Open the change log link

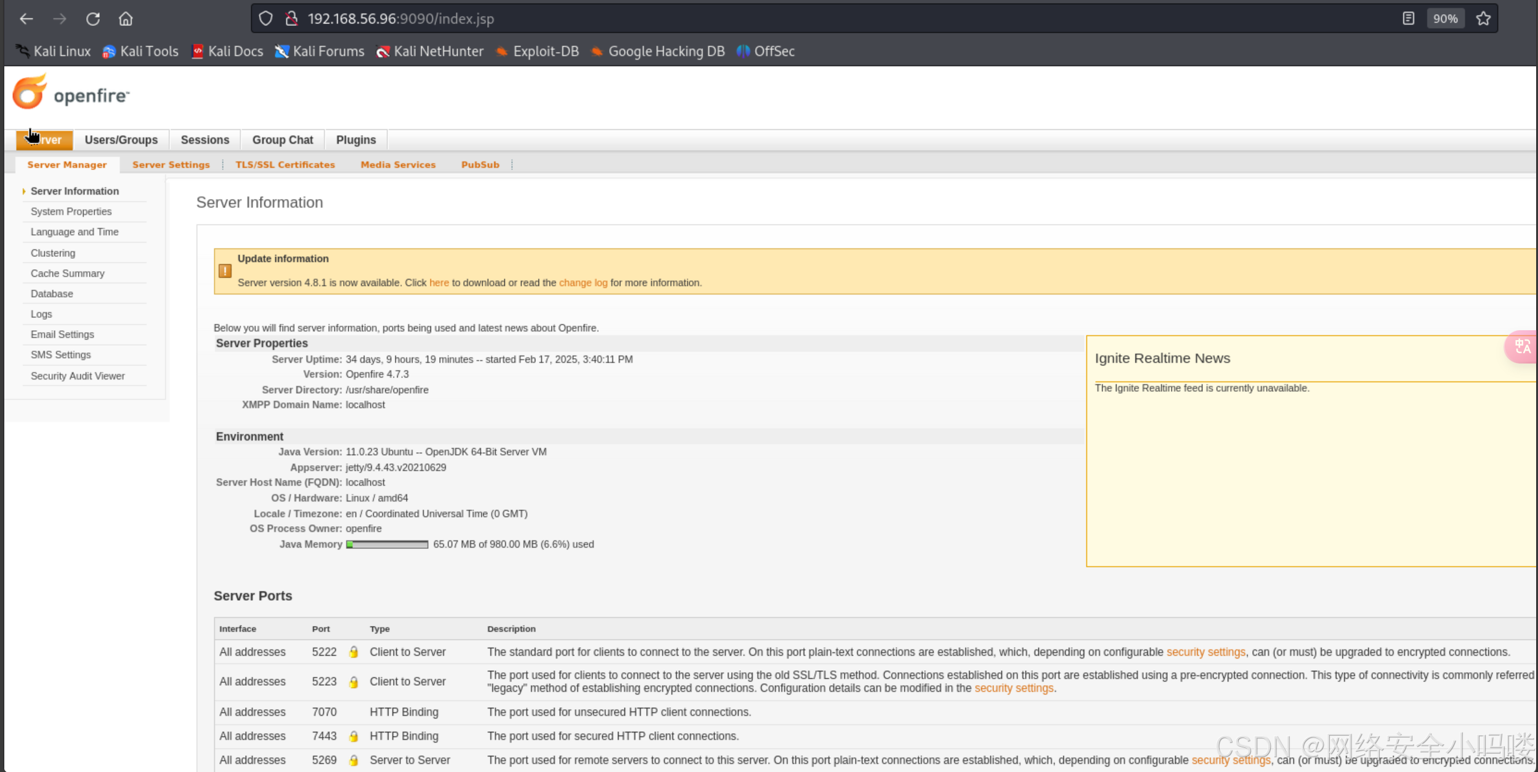pos(583,283)
